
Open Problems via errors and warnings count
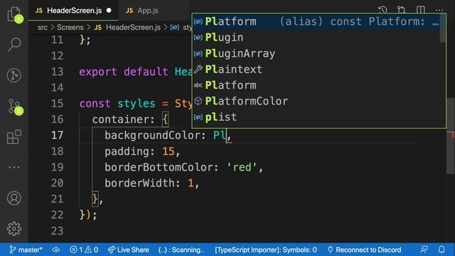[84, 250]
